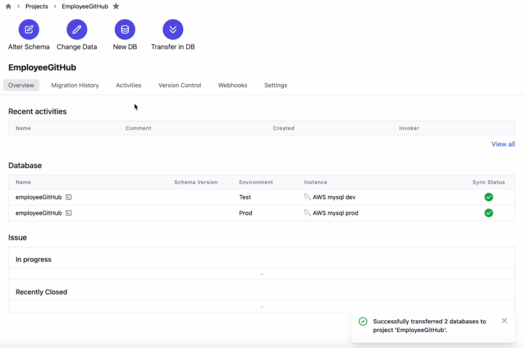Dismiss the success notification toast

[x=504, y=321]
